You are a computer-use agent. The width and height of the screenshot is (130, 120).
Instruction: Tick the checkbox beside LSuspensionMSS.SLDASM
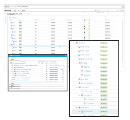point(11,63)
